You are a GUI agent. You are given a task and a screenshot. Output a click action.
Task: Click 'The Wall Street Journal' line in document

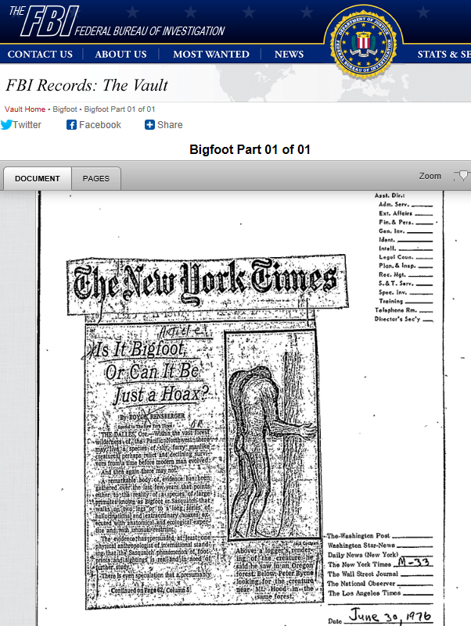click(x=379, y=574)
